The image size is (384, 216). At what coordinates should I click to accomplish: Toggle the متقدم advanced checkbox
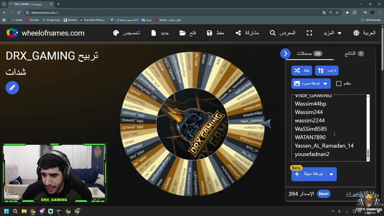coord(339,83)
